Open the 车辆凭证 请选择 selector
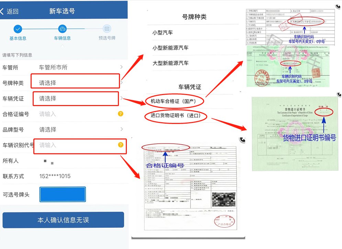Image resolution: width=342 pixels, height=249 pixels. (76, 98)
